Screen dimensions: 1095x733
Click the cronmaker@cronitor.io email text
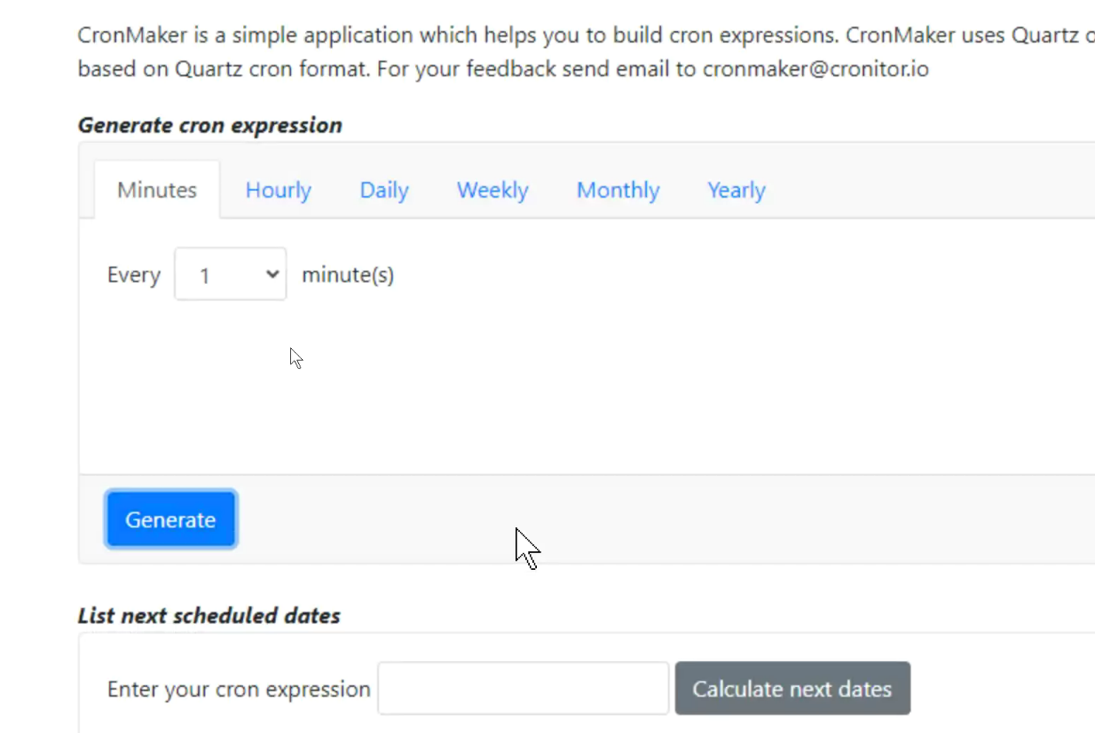pos(815,69)
